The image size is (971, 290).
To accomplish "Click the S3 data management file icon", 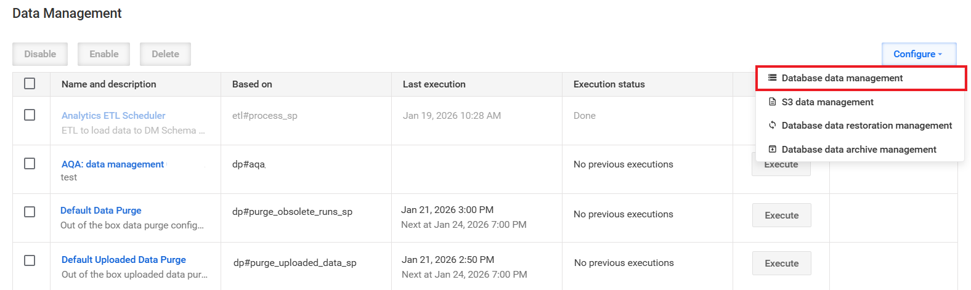I will pyautogui.click(x=772, y=102).
